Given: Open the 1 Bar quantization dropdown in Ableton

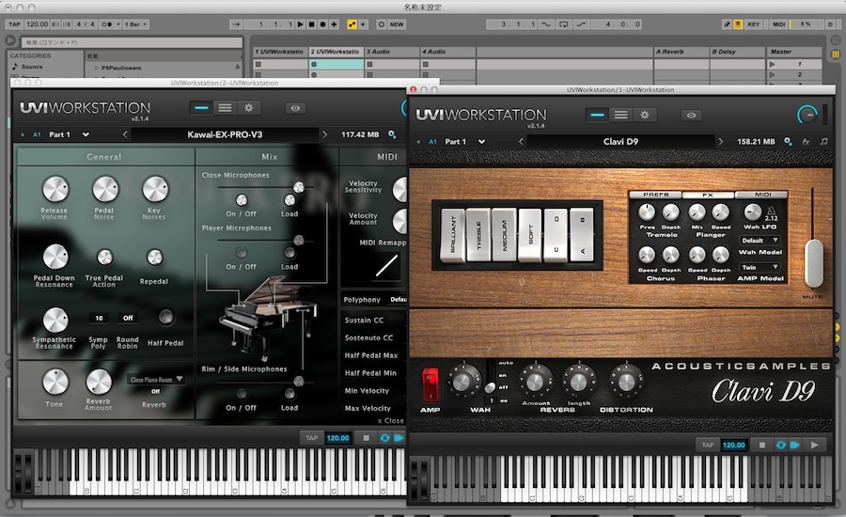Looking at the screenshot, I should [136, 24].
